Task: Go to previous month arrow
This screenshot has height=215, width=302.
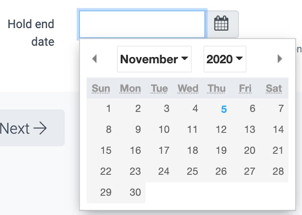Action: tap(94, 59)
